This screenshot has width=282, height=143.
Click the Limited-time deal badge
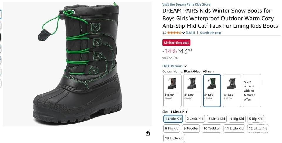coord(176,43)
